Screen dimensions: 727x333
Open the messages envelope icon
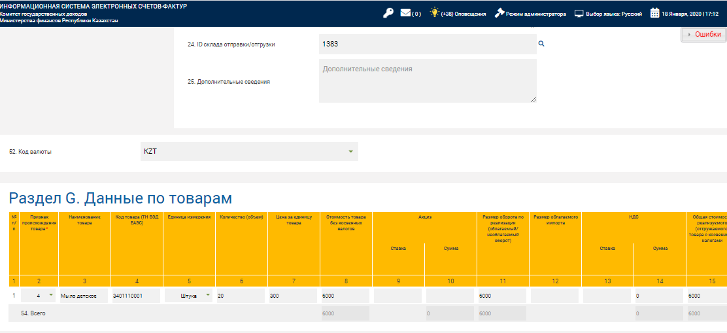[405, 13]
